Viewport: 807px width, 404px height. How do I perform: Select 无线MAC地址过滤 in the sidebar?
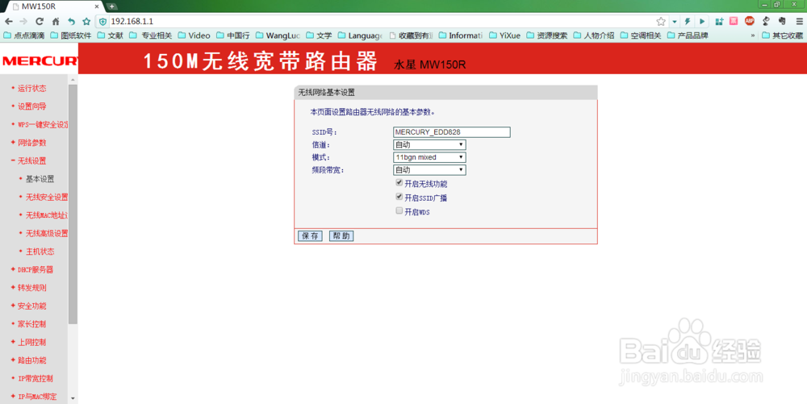click(x=47, y=215)
